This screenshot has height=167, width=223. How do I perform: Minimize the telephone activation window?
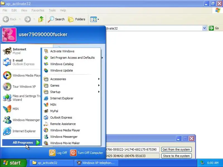pos(179,138)
